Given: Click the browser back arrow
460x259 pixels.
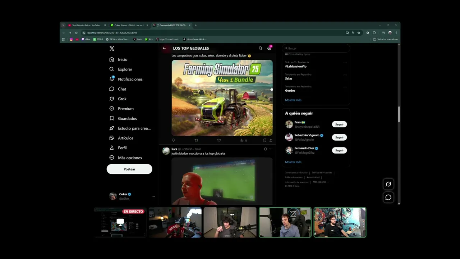Looking at the screenshot, I should click(64, 33).
